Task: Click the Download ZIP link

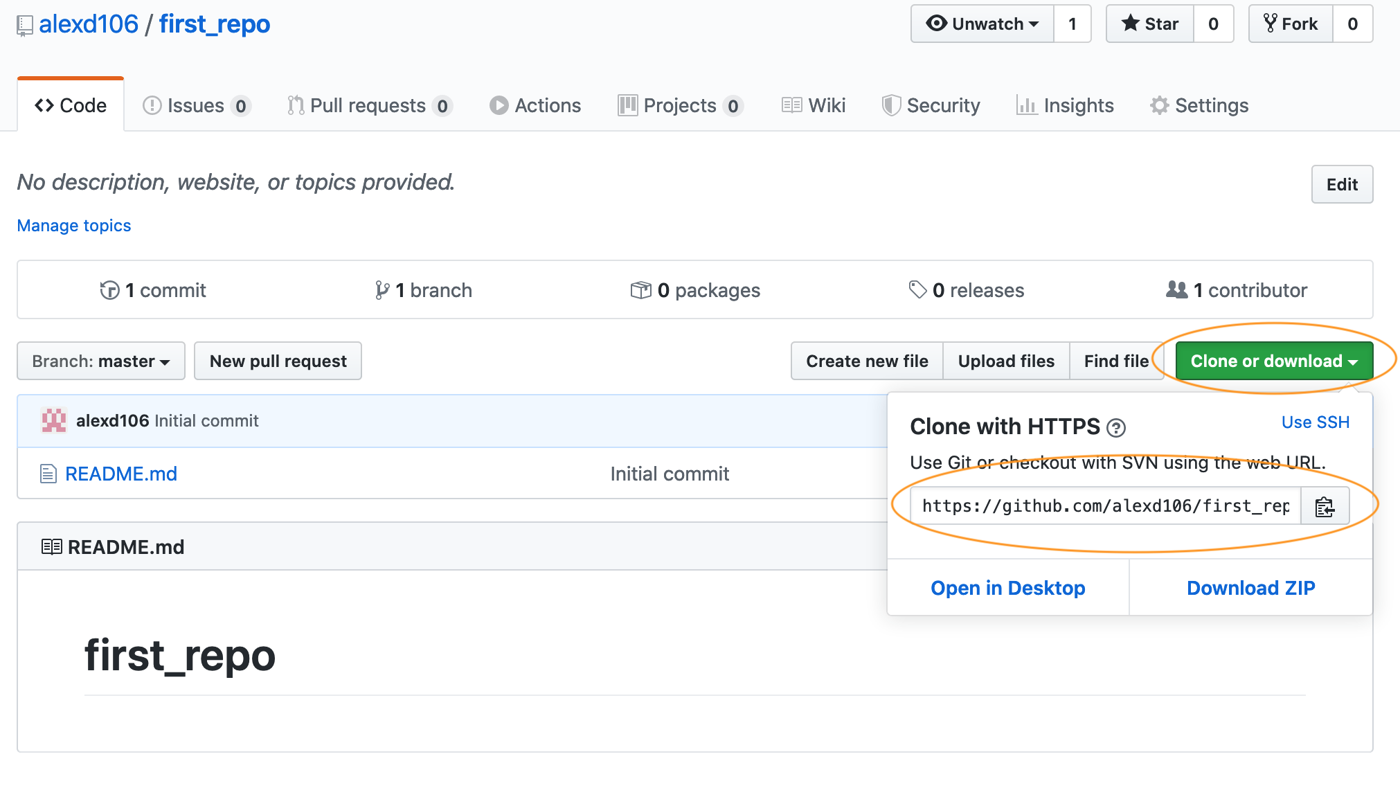Action: 1250,588
